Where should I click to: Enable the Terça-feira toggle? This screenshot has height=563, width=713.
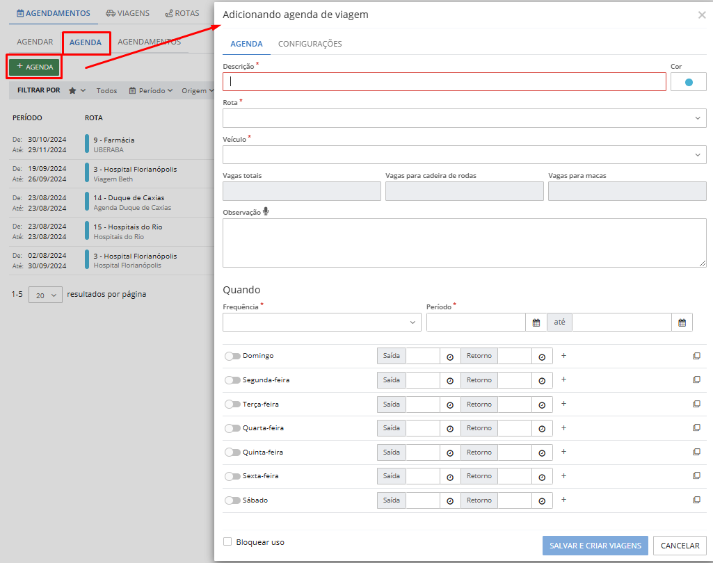click(x=232, y=404)
